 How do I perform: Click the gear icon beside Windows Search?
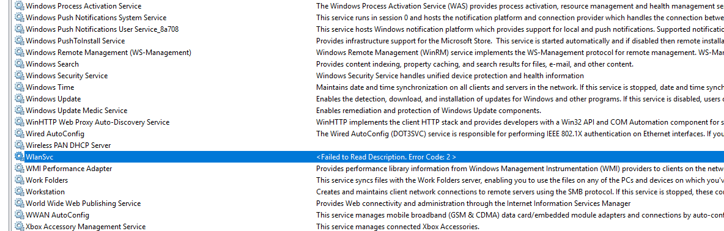19,64
